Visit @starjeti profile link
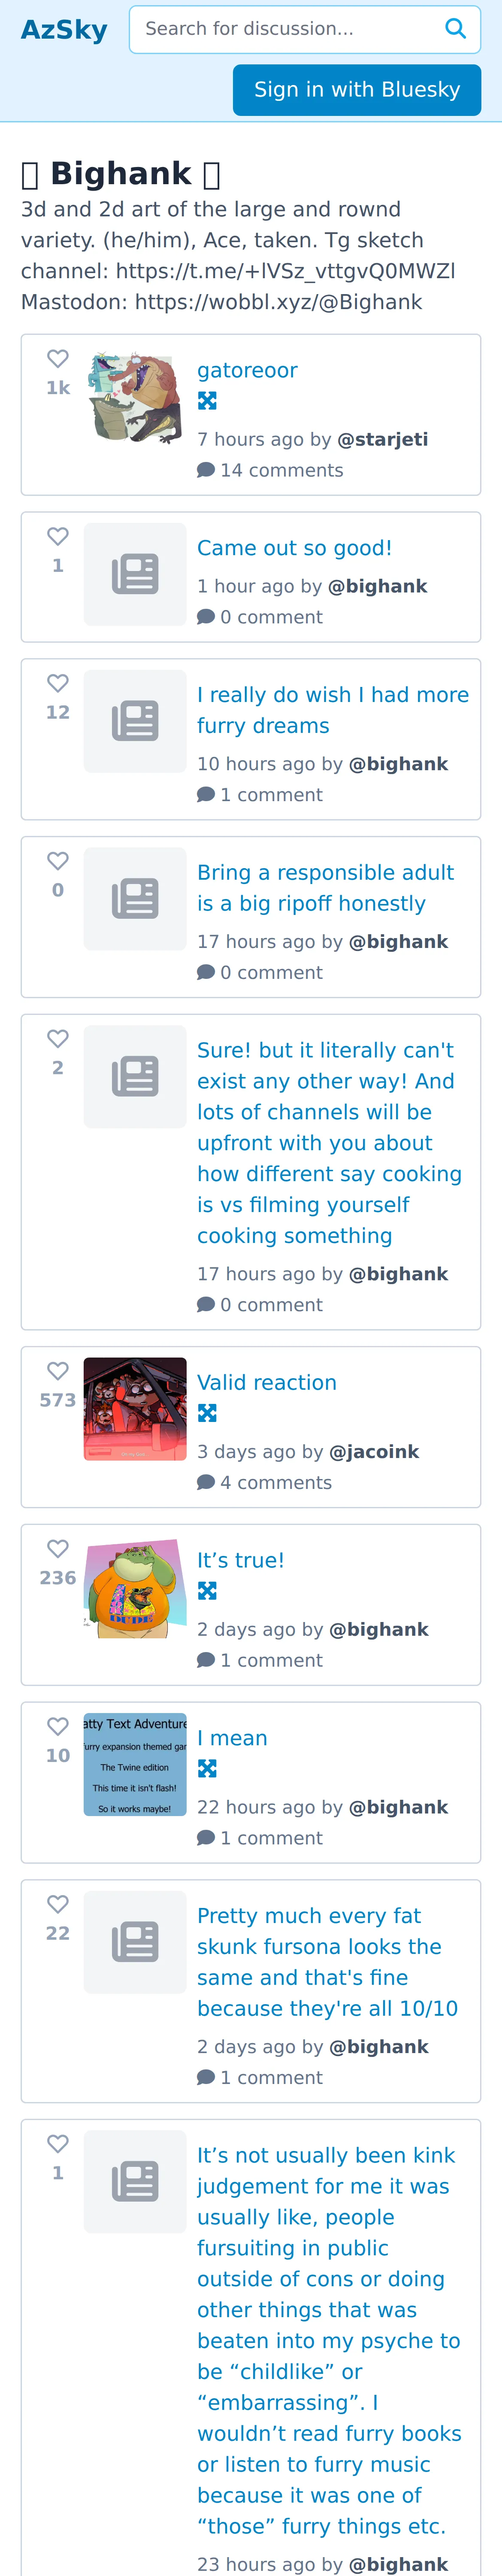 tap(383, 439)
